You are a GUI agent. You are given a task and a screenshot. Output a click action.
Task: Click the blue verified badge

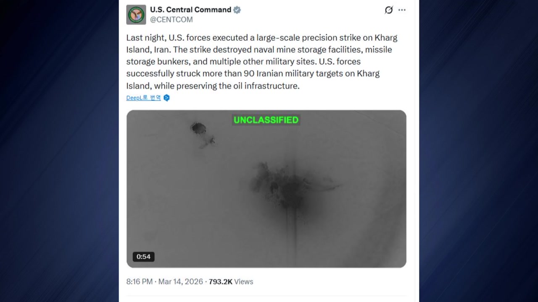point(237,10)
